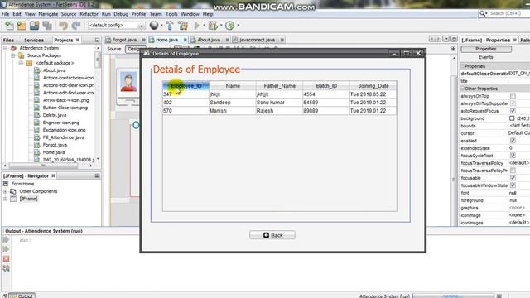Expand Other Components in Navigator
This screenshot has height=298, width=530.
(5, 191)
